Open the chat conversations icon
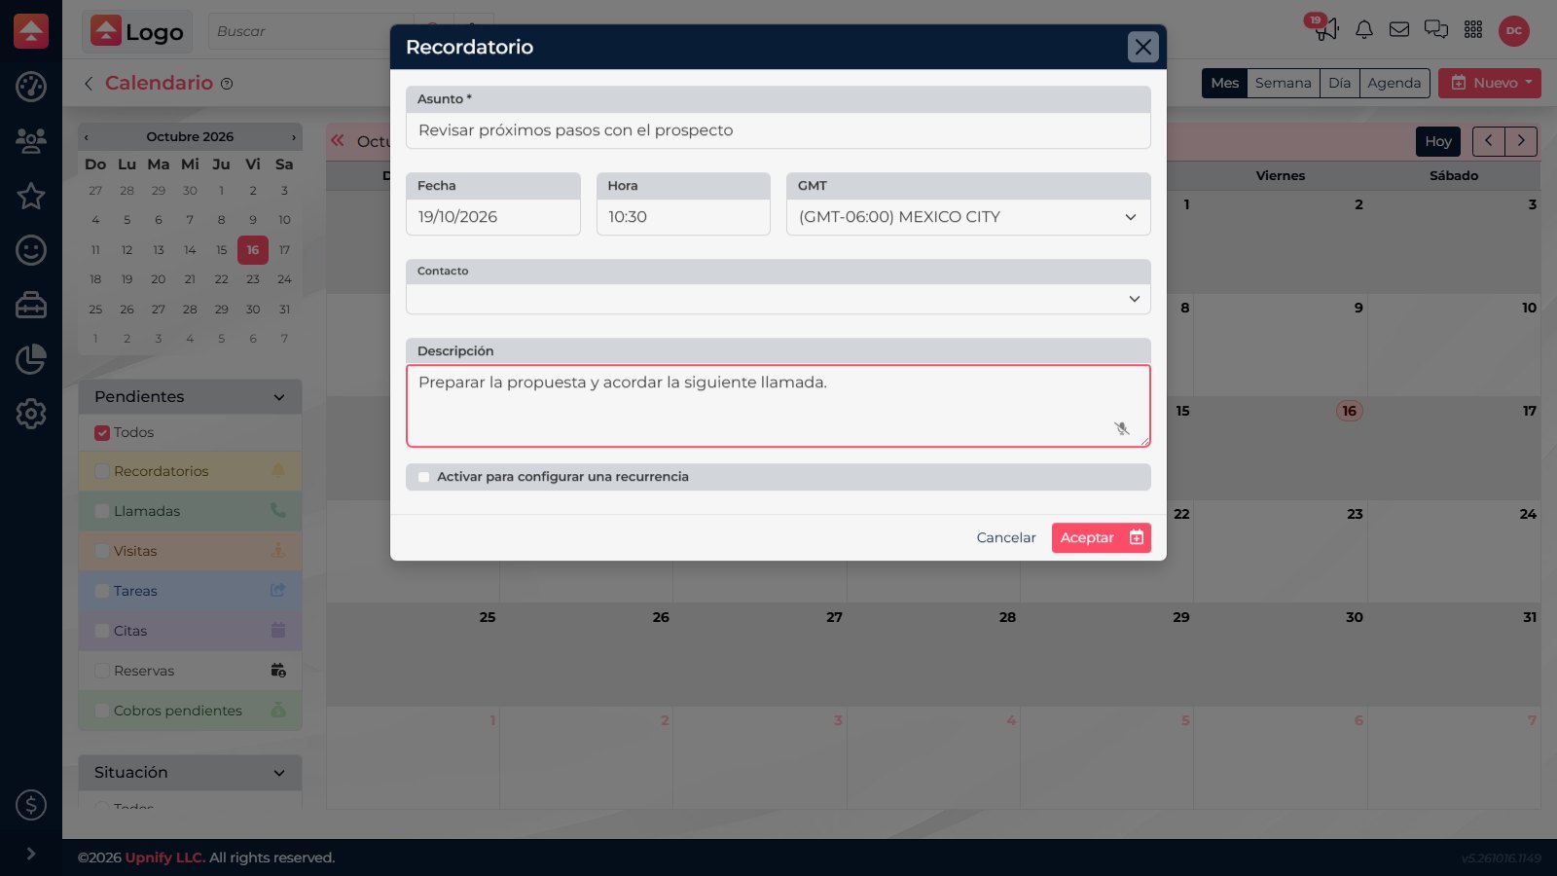Image resolution: width=1557 pixels, height=876 pixels. tap(1436, 29)
